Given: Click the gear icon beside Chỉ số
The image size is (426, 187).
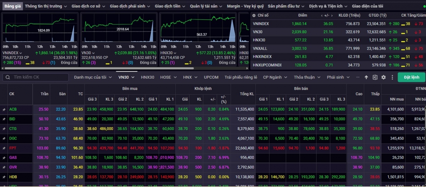Looking at the screenshot, I should (x=253, y=15).
